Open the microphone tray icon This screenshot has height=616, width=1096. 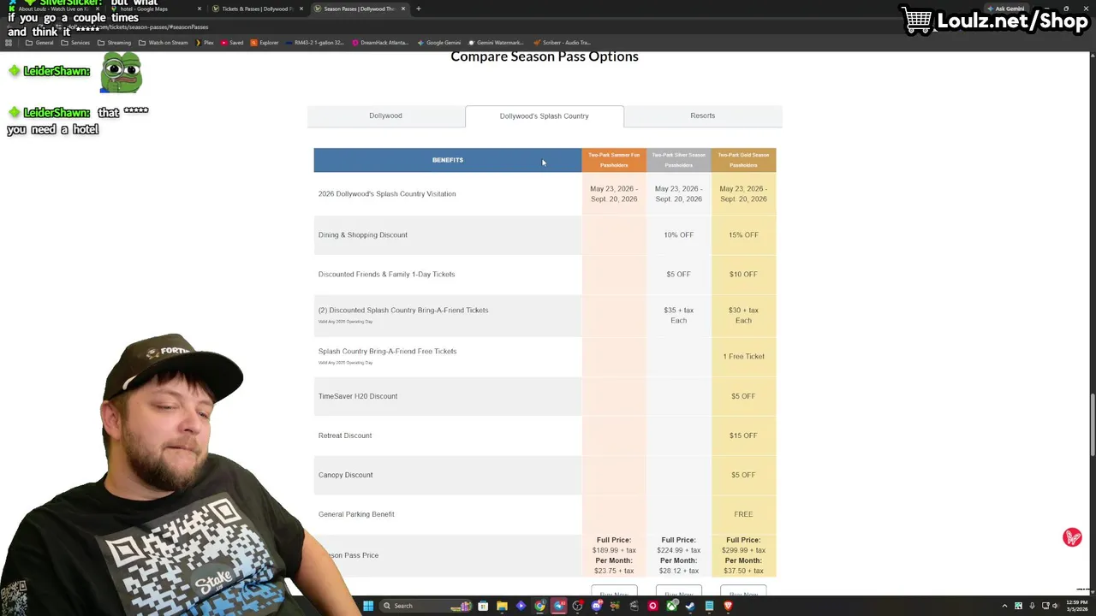(x=1032, y=606)
